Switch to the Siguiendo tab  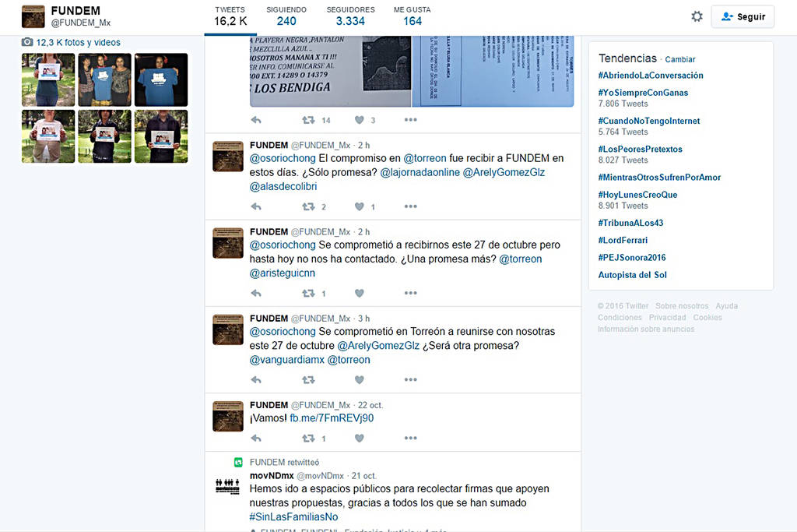[x=286, y=16]
